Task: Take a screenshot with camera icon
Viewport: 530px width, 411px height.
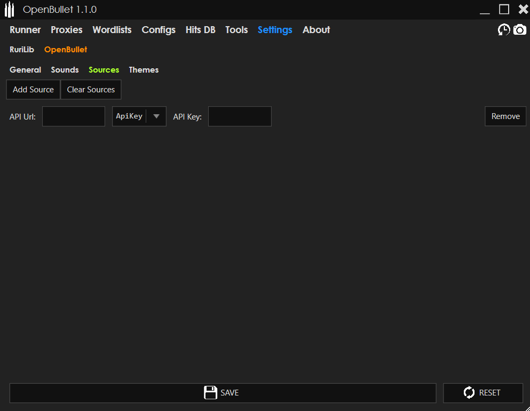Action: click(519, 30)
